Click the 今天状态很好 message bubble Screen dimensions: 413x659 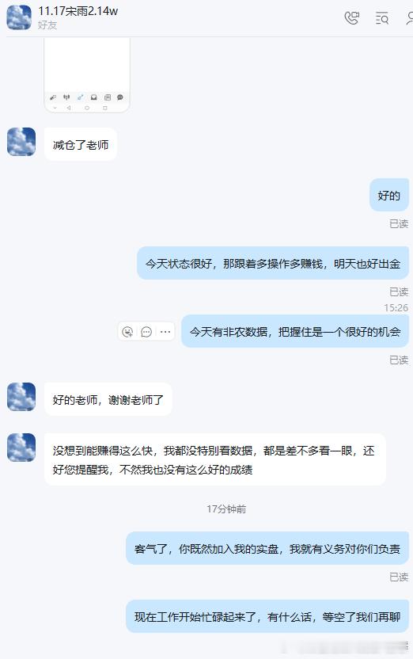[x=273, y=263]
